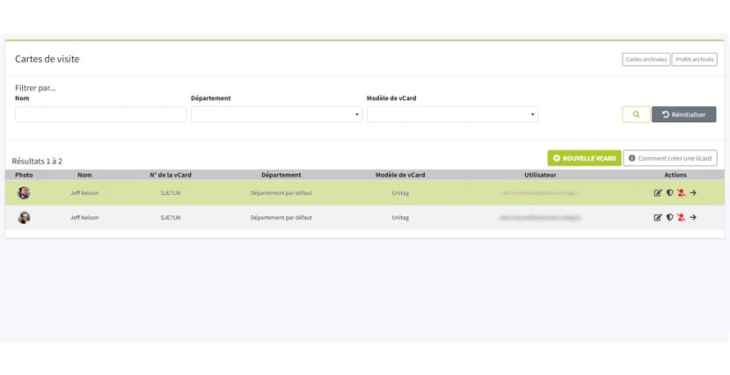The width and height of the screenshot is (730, 375).
Task: Open the Modèle de vCard filter dropdown
Action: point(452,114)
